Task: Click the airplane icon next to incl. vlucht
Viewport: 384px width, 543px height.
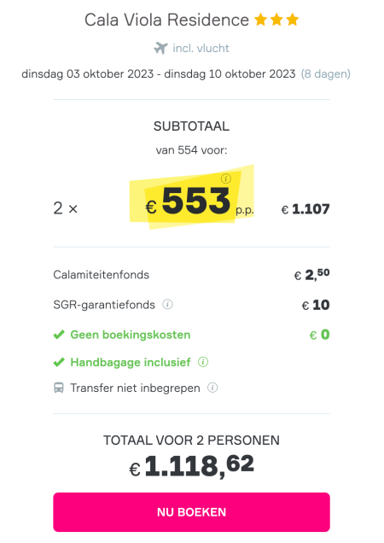Action: coord(160,48)
